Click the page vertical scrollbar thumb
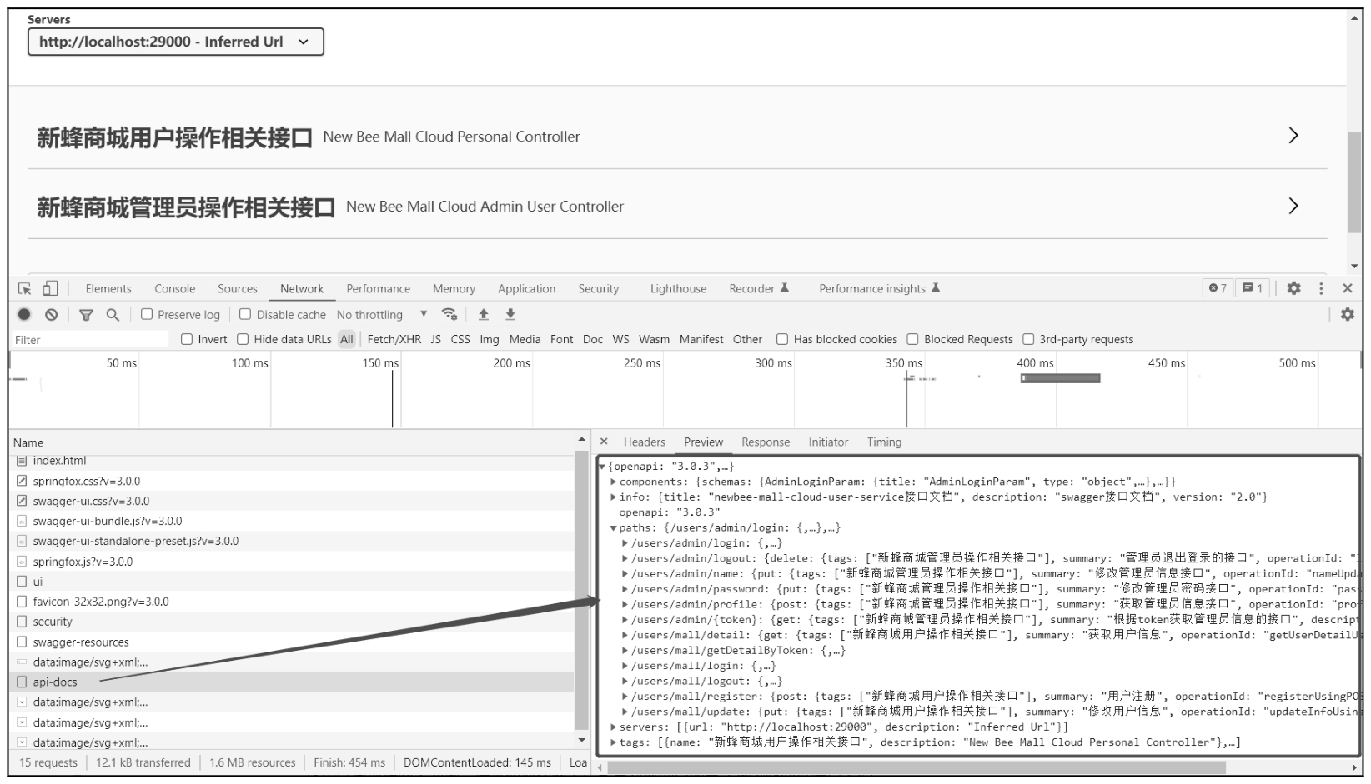Screen dimensions: 1371x784 [1354, 181]
